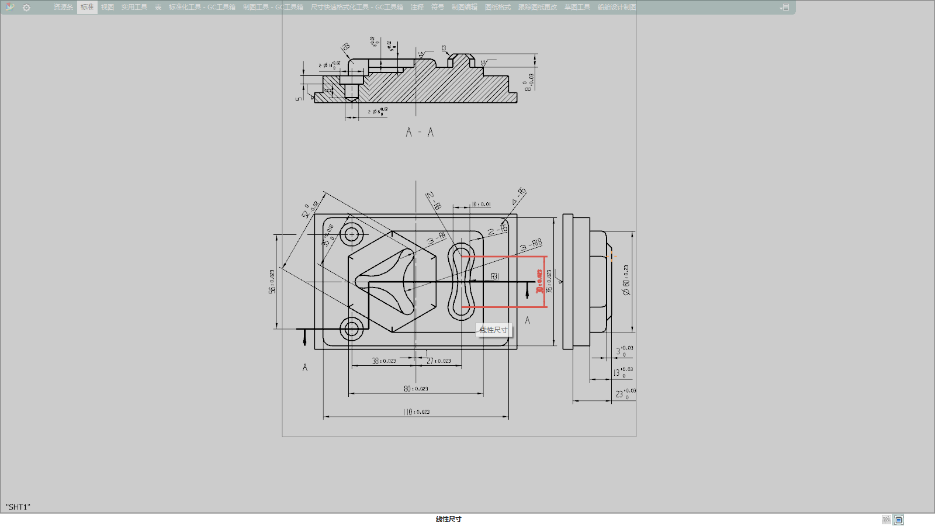
Task: Open the 草图工具 tab
Action: [577, 7]
